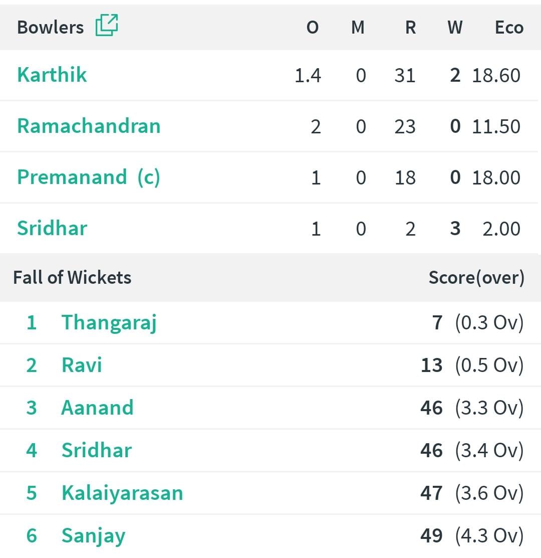Click the Score(over) column header
The height and width of the screenshot is (558, 541).
coord(476,278)
